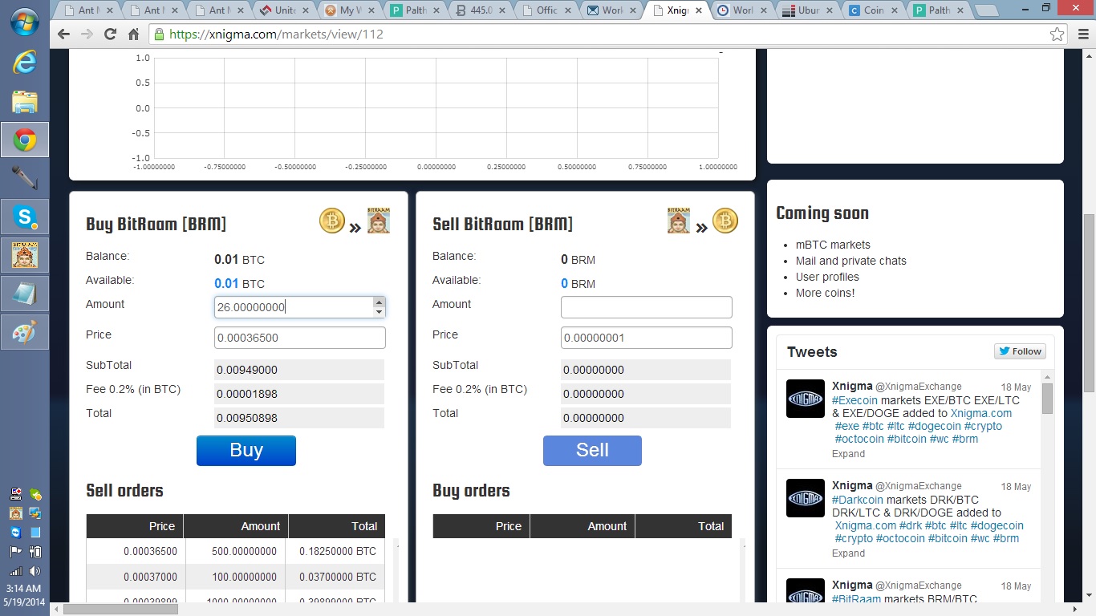
Task: Click the Chrome reload page icon
Action: pos(110,34)
